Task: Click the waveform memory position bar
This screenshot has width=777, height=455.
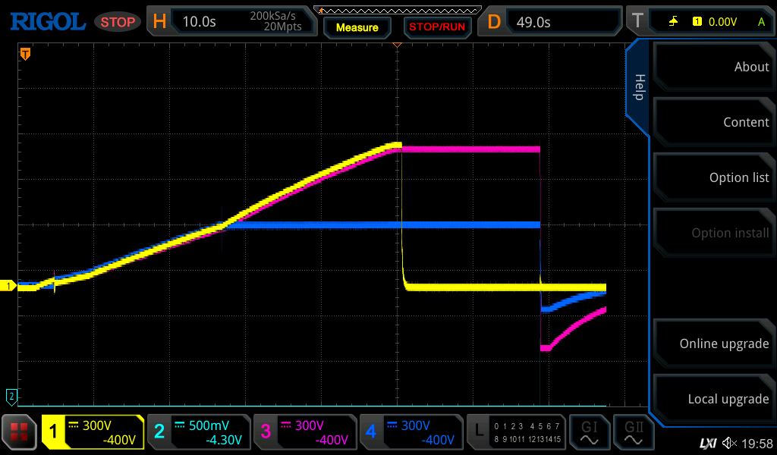Action: click(x=397, y=9)
